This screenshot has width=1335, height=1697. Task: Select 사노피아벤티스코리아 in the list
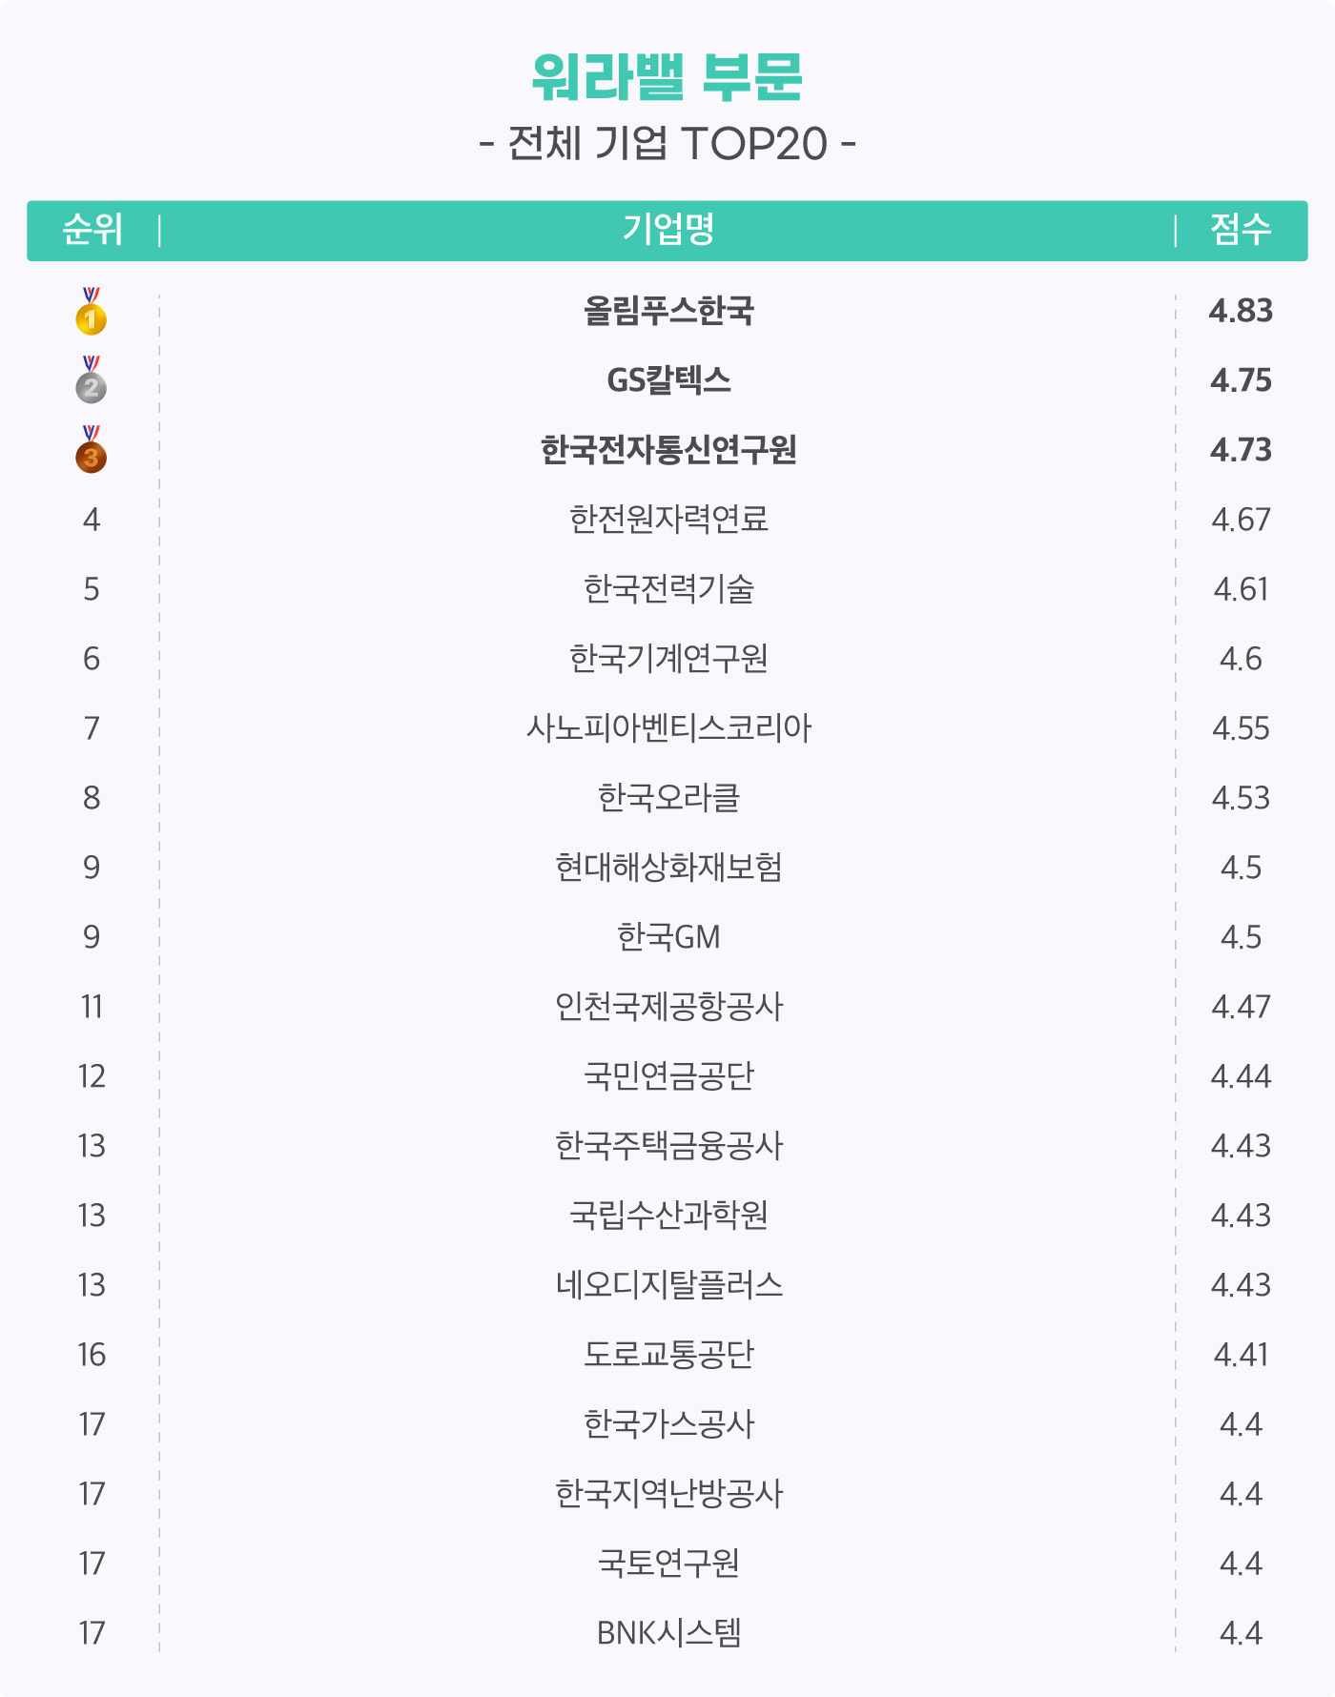668,728
